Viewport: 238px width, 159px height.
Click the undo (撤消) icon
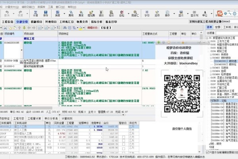7,14
